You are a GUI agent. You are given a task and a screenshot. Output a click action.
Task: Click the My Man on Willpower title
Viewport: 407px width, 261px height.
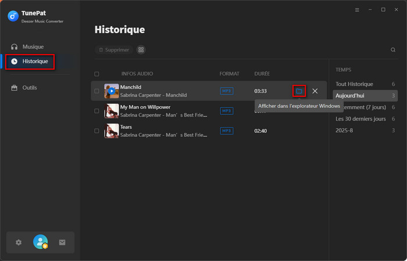[145, 107]
